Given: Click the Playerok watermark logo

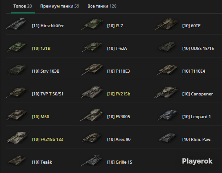Looking at the screenshot, I should click(197, 161).
